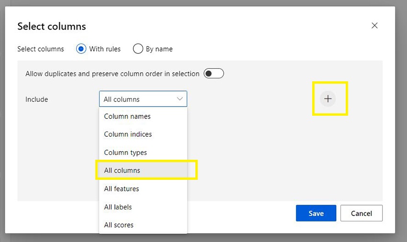407x242 pixels.
Task: Select Column indices in the dropdown list
Action: click(128, 134)
